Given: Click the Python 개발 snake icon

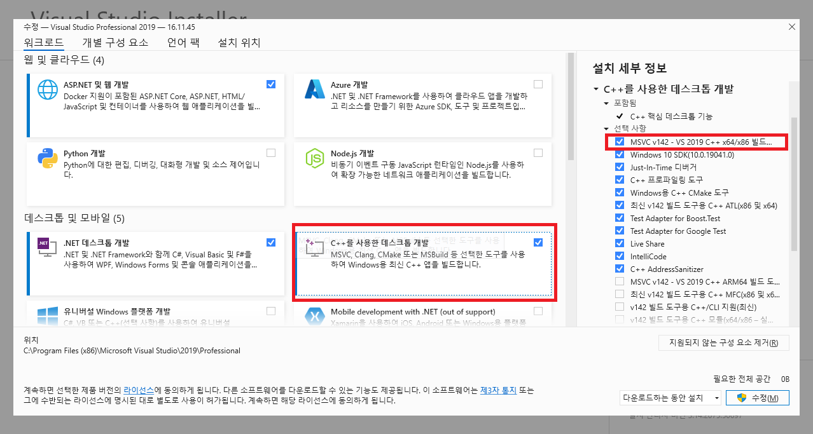Looking at the screenshot, I should pyautogui.click(x=48, y=158).
